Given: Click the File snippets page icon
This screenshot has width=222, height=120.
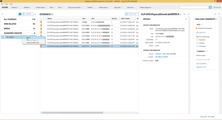Looking at the screenshot, I should pyautogui.click(x=5, y=37).
